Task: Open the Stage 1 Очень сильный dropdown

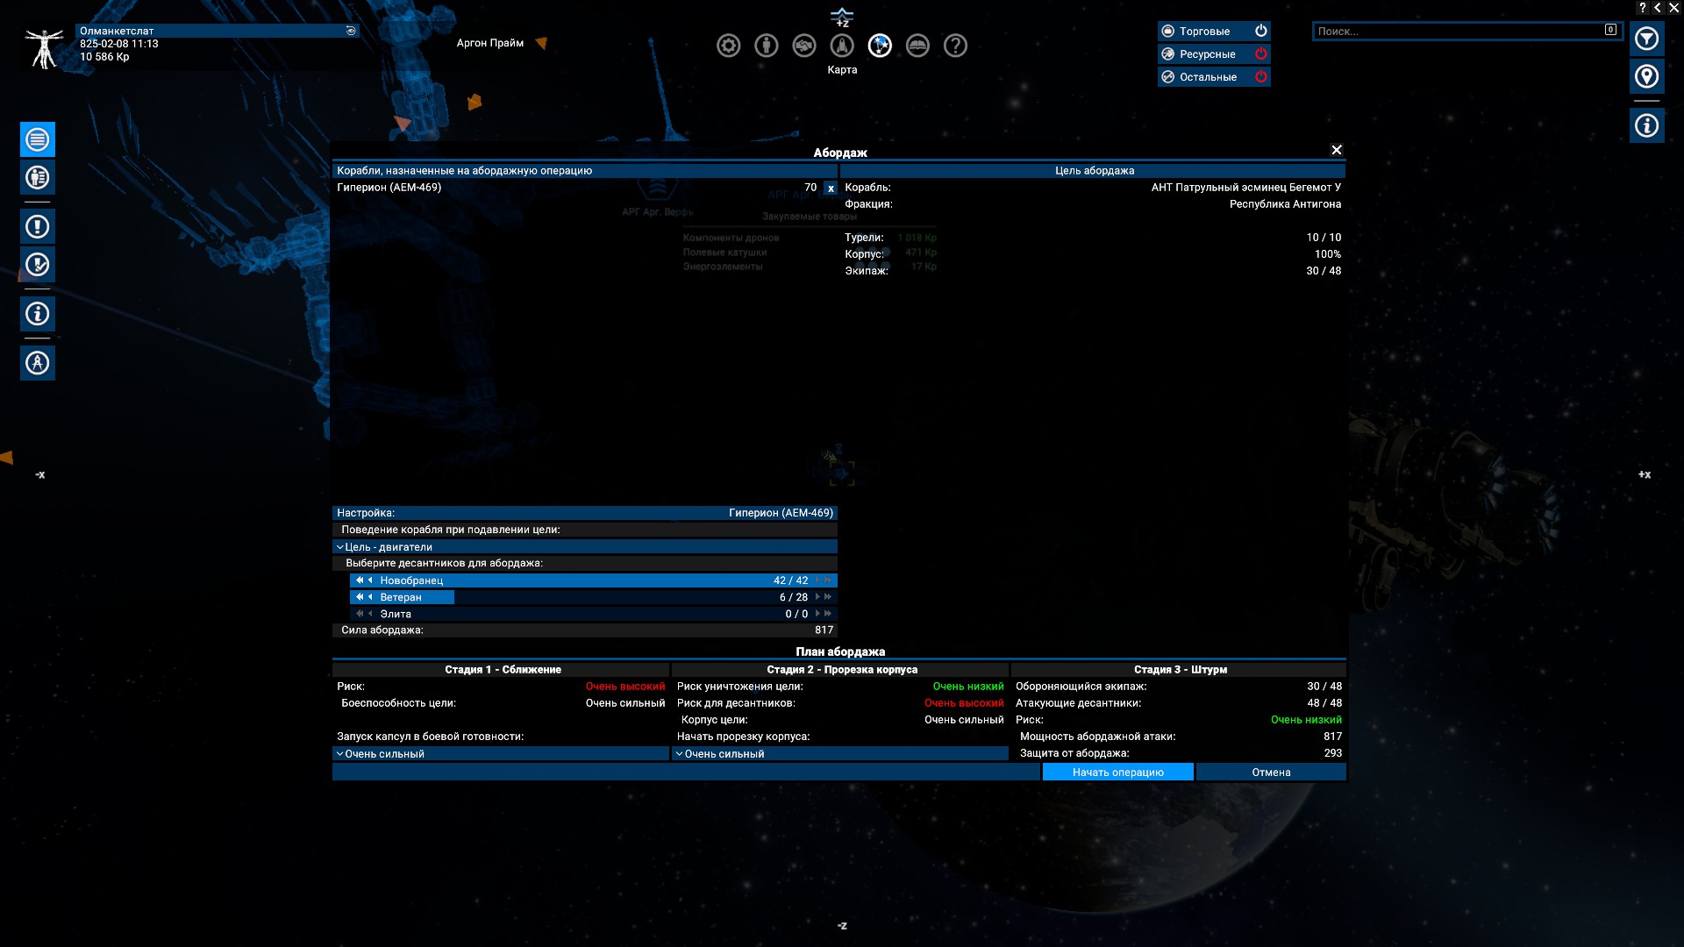Action: coord(501,753)
